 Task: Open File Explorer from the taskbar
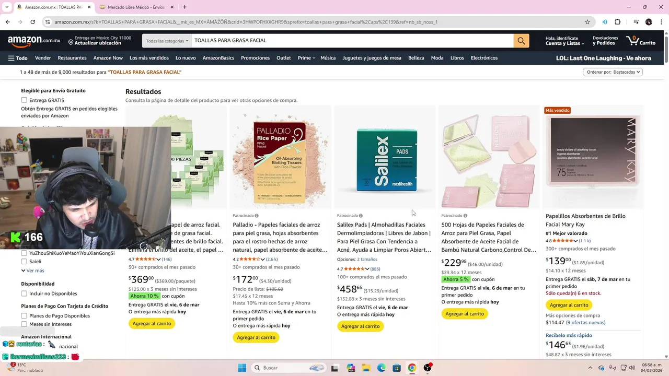(x=366, y=368)
